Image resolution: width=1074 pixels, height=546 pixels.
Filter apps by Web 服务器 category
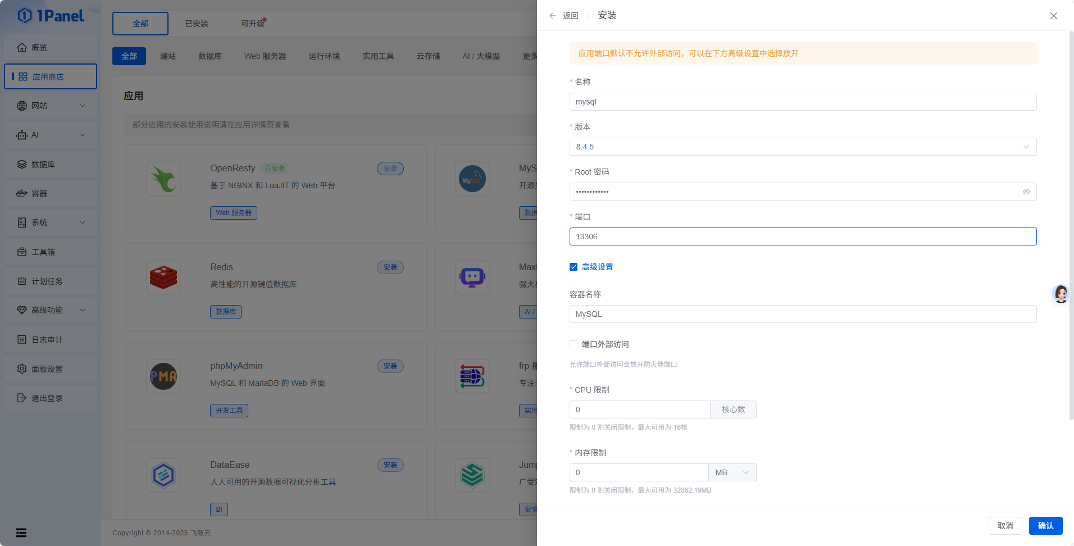click(265, 56)
